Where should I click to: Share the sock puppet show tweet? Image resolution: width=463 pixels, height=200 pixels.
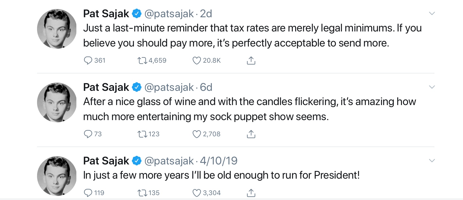click(x=251, y=134)
